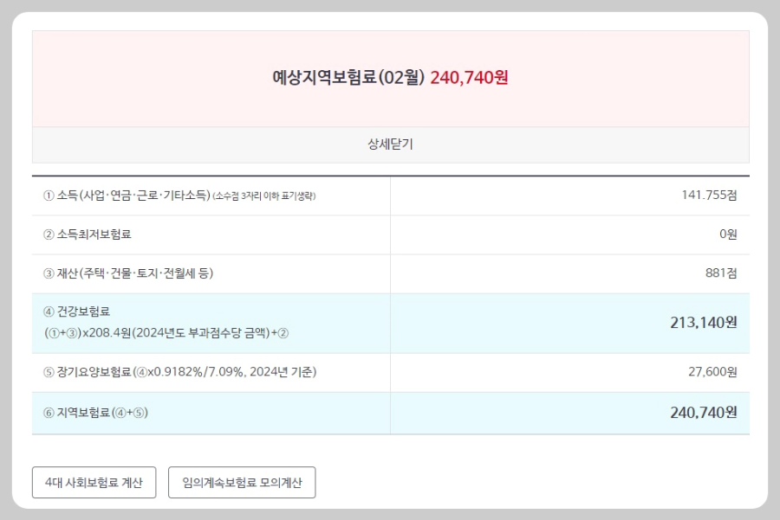Open 4대 사회보험료 계산 button
This screenshot has width=780, height=520.
click(x=94, y=482)
